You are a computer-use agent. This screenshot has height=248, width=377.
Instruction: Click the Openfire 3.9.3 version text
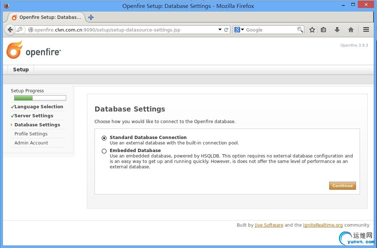coord(354,45)
